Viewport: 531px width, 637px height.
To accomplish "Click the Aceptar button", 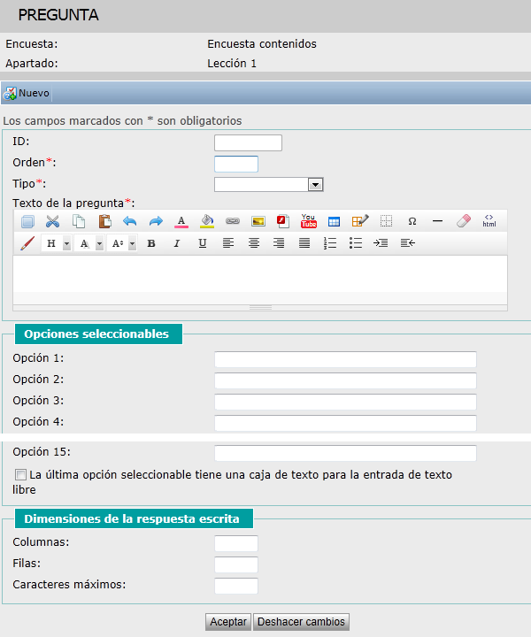I will 228,622.
